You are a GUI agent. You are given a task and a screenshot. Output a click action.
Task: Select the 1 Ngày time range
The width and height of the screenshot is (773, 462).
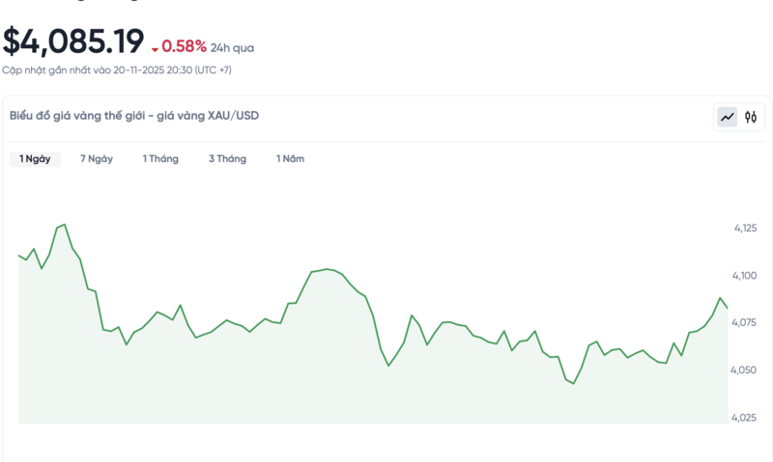35,159
